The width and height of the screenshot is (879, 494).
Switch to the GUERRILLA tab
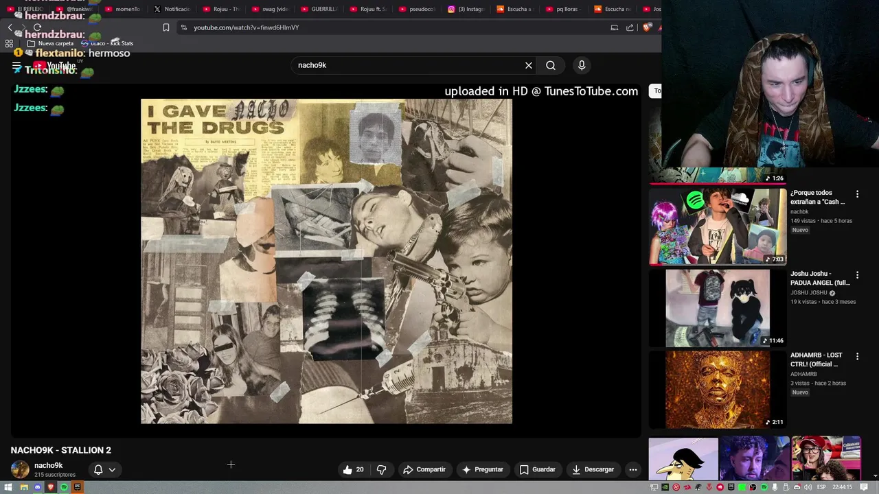[x=319, y=9]
